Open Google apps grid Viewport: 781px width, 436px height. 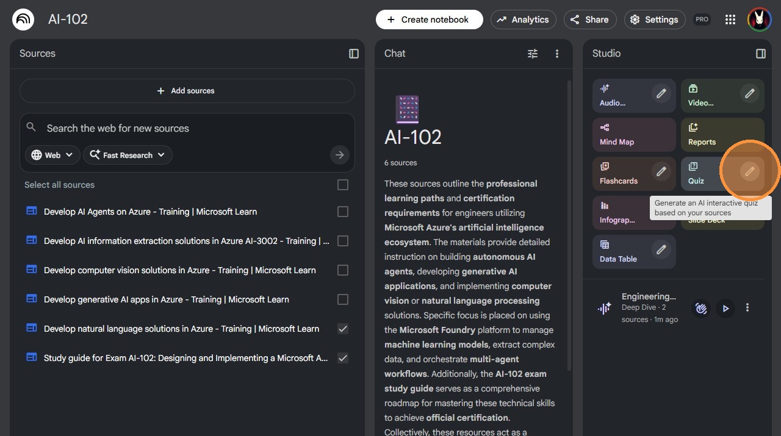pyautogui.click(x=730, y=20)
